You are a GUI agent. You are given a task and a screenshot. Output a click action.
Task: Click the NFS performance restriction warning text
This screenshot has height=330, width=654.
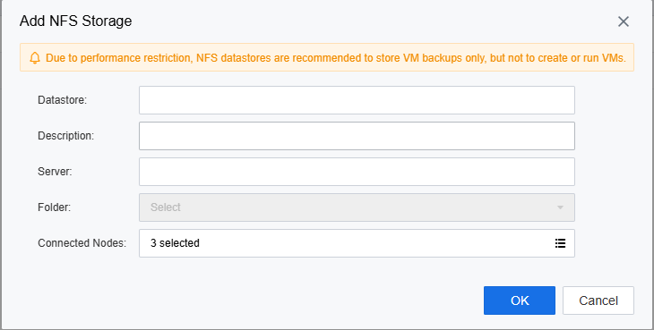(336, 58)
